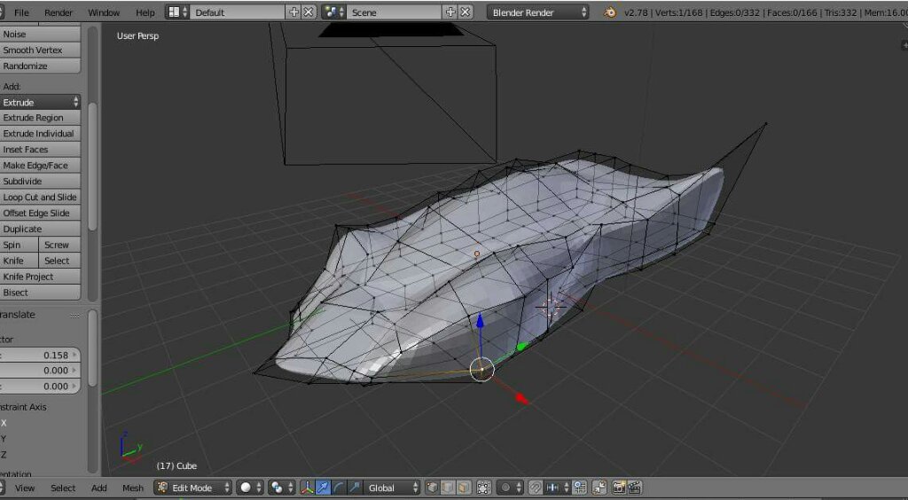This screenshot has height=500, width=908.
Task: Click Loop Cut and Slide button
Action: pos(40,197)
